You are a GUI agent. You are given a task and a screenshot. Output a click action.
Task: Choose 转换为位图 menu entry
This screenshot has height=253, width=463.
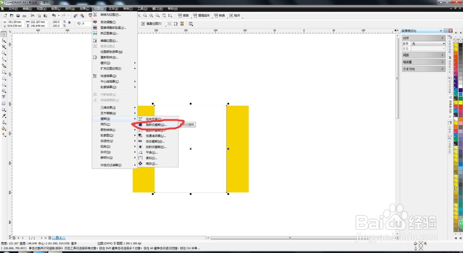pyautogui.click(x=114, y=14)
